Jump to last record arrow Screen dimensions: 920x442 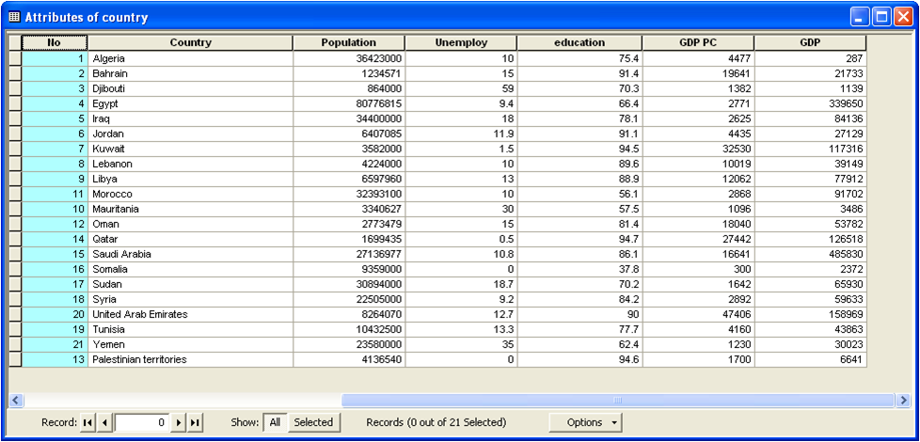pyautogui.click(x=196, y=422)
